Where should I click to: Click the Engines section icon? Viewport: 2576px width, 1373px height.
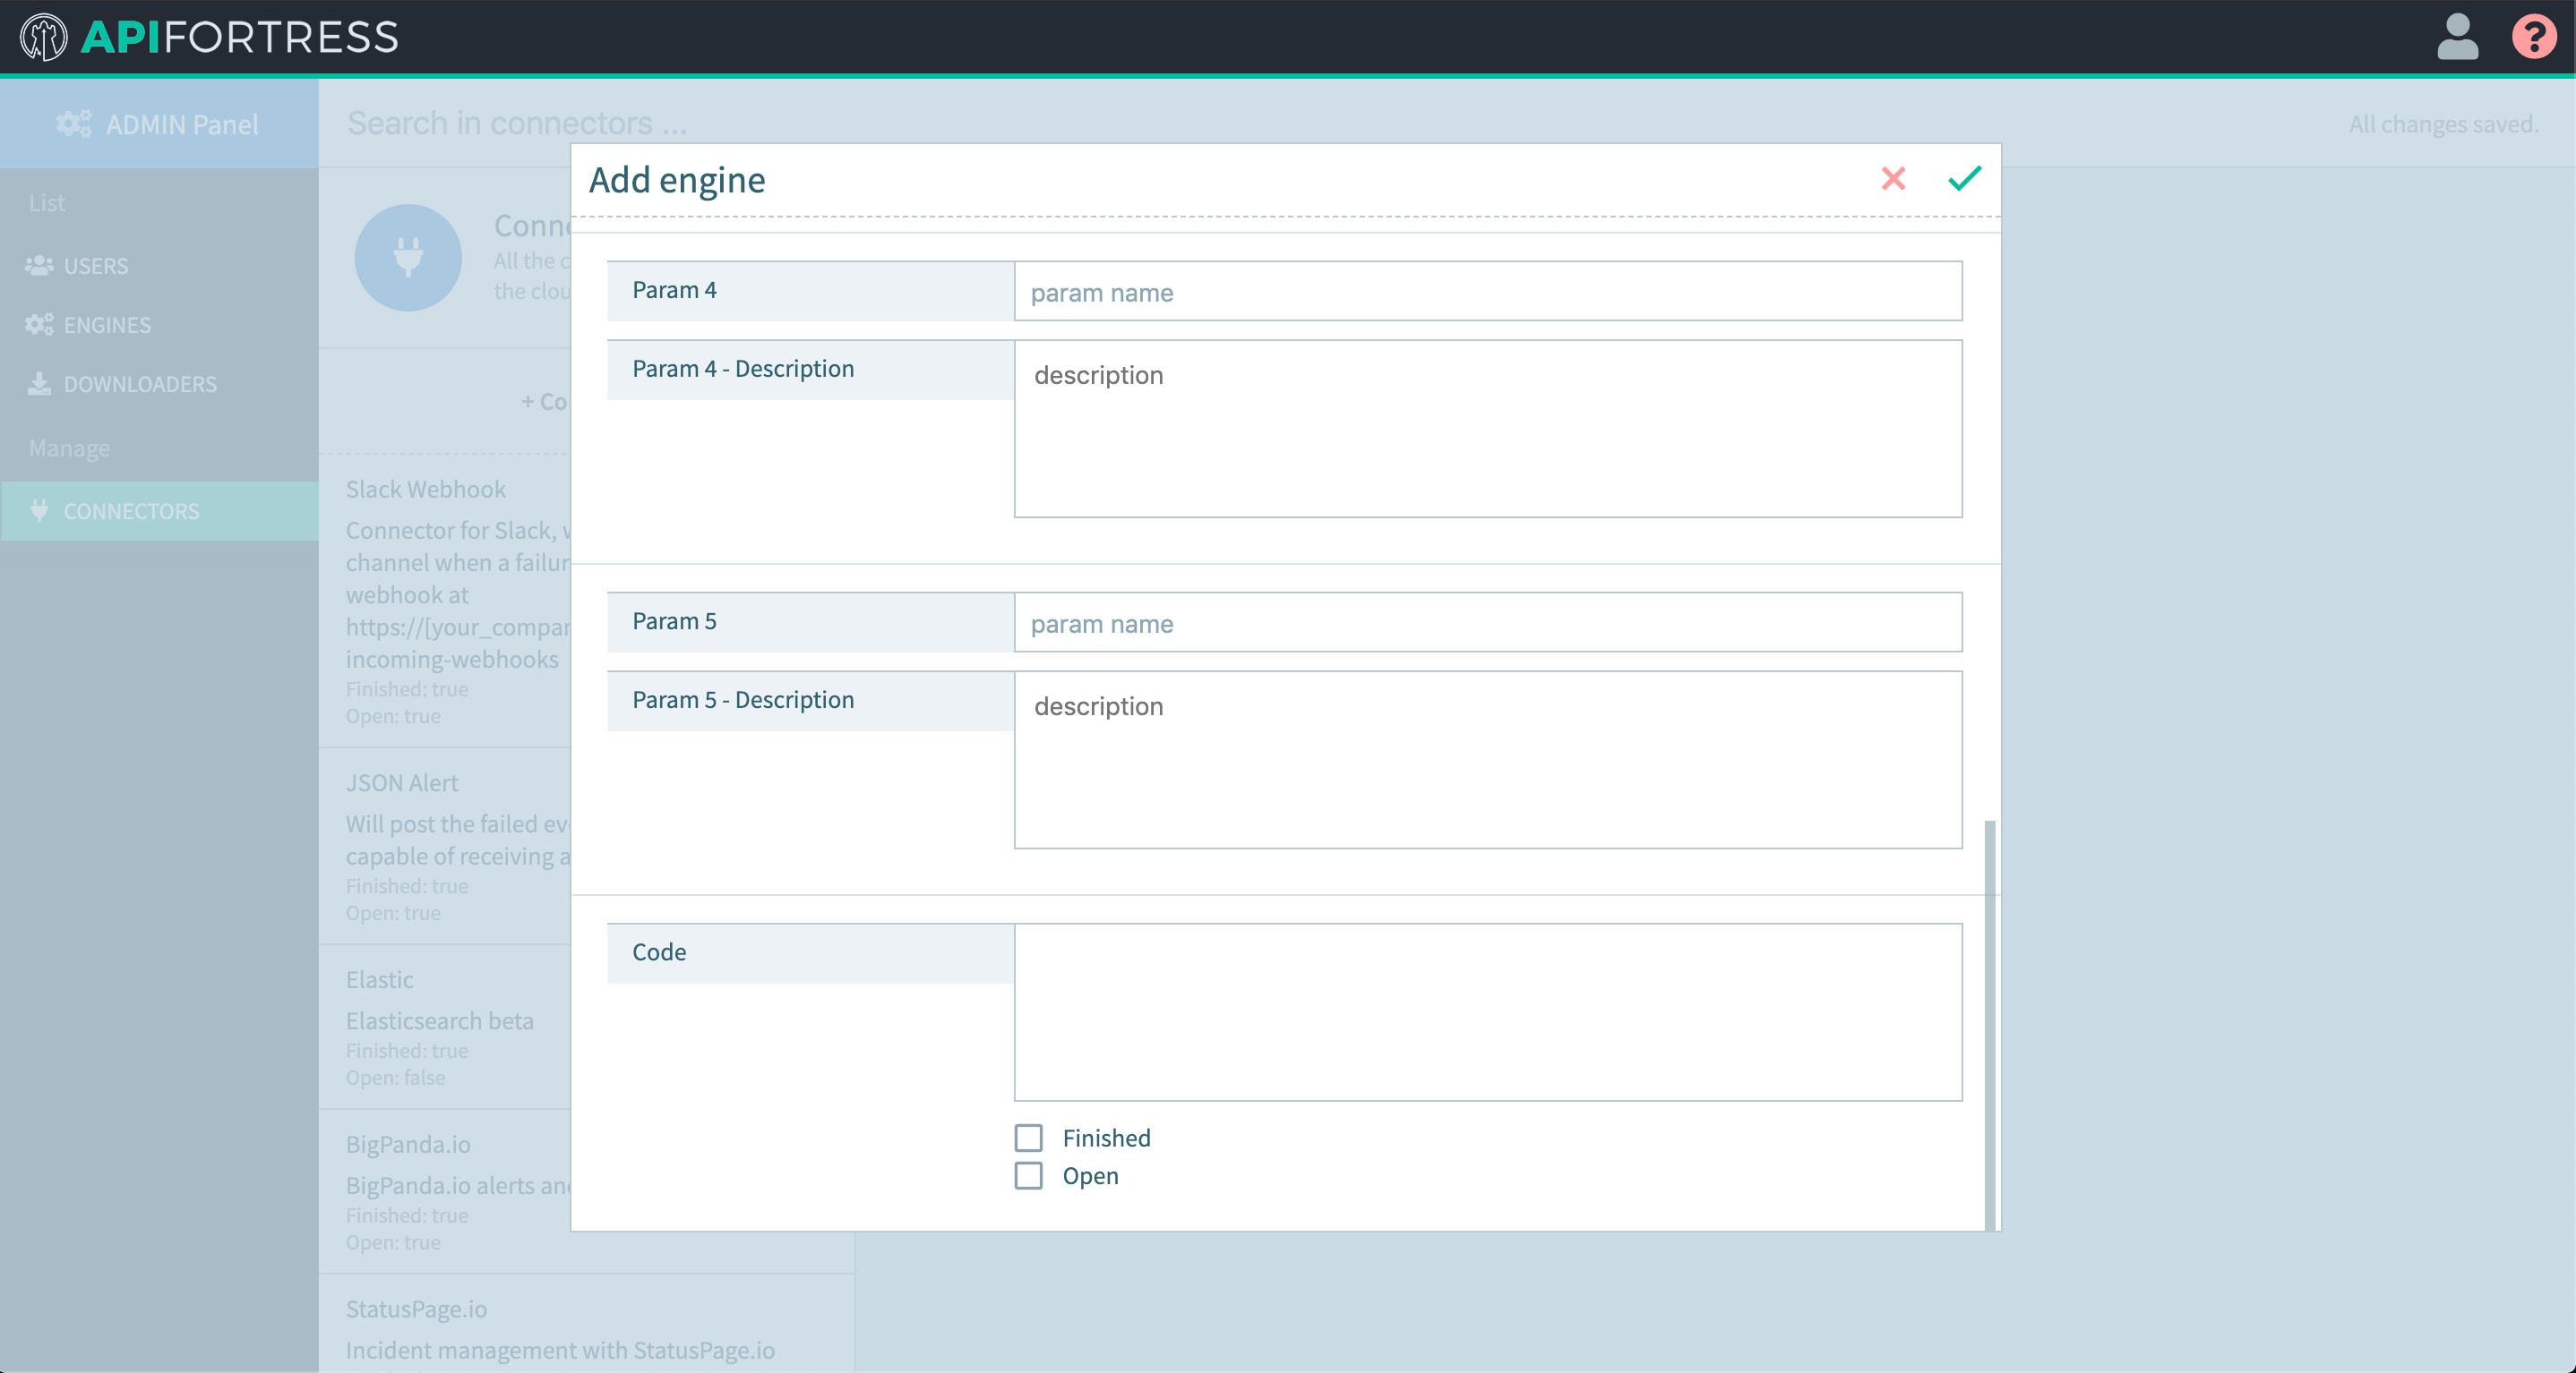pos(39,324)
